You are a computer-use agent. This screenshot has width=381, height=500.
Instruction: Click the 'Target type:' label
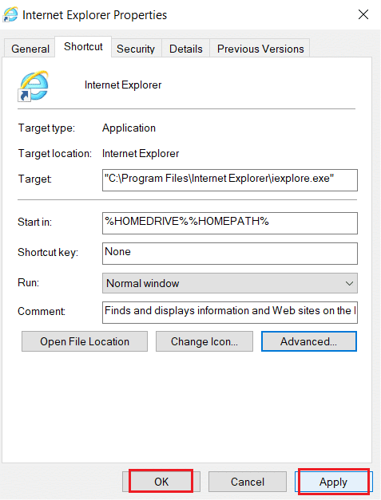point(46,128)
